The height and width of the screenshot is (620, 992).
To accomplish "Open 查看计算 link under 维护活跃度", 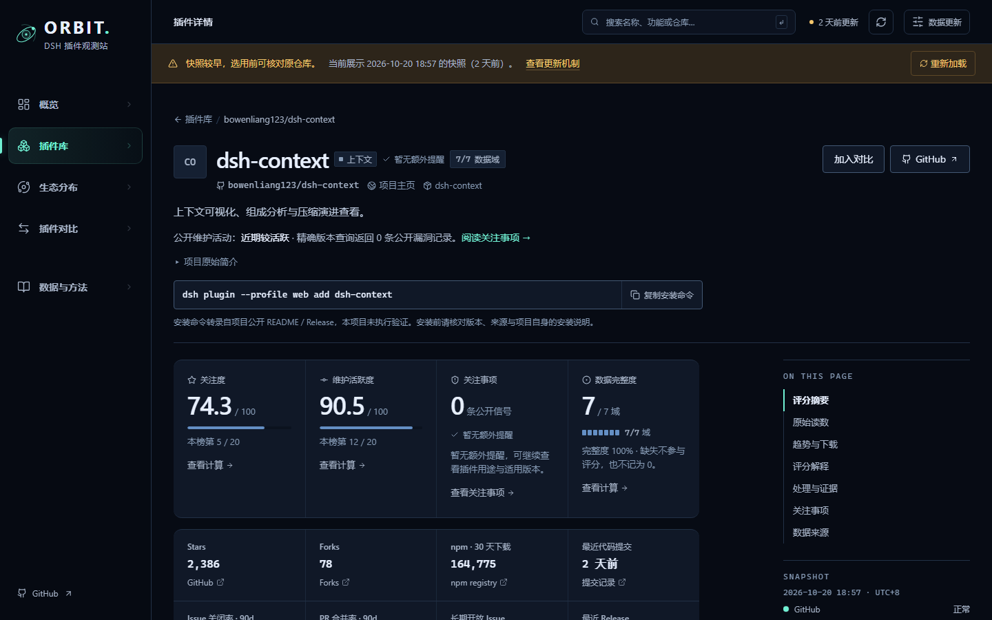I will [x=342, y=465].
